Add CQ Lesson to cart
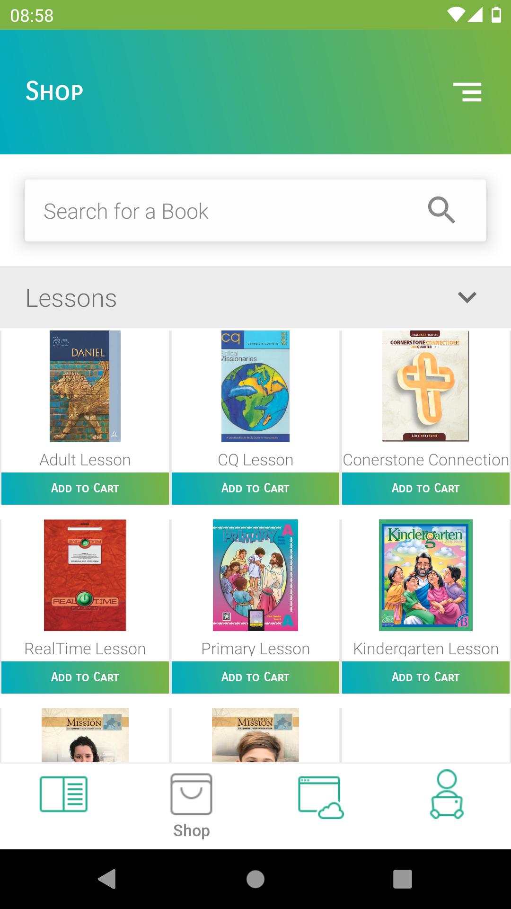The image size is (511, 909). point(255,488)
